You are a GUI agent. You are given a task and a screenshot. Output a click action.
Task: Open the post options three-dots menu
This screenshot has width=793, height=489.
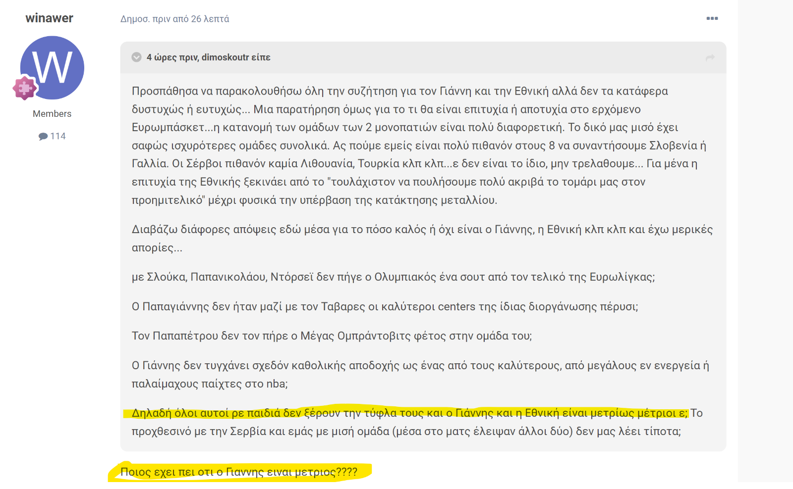(712, 18)
